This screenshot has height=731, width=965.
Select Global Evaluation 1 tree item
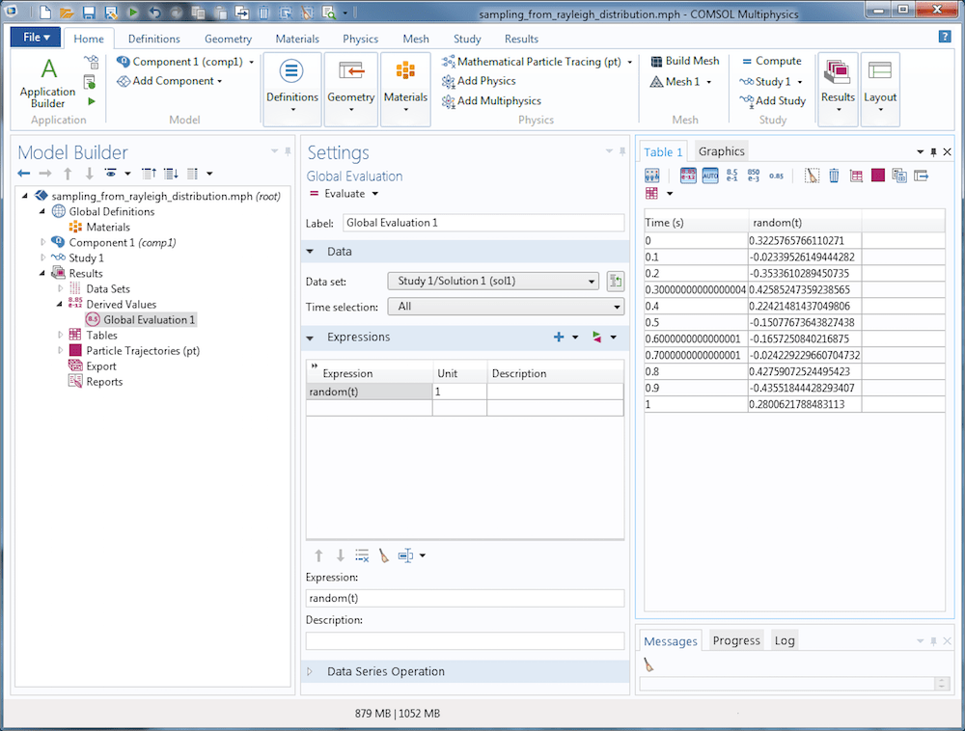pos(141,320)
